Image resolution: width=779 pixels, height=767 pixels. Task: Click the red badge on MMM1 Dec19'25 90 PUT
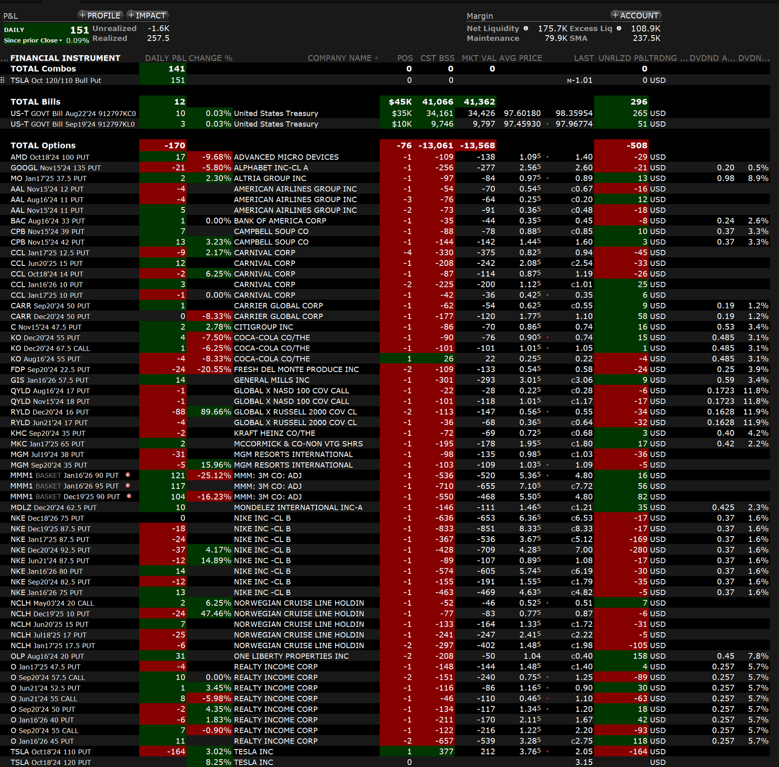tap(129, 496)
